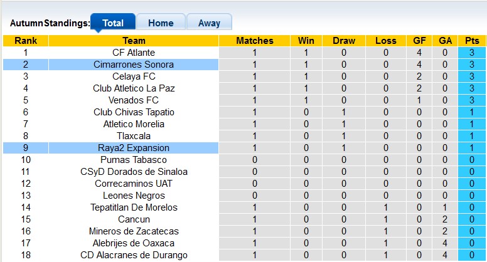Screen dimensions: 487x262
Task: Select the Away standings tab
Action: 209,23
